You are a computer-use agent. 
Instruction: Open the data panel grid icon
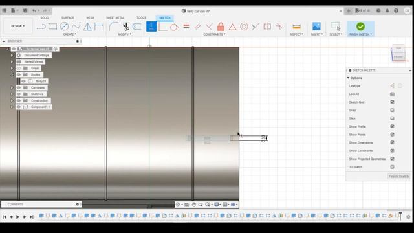click(5, 10)
